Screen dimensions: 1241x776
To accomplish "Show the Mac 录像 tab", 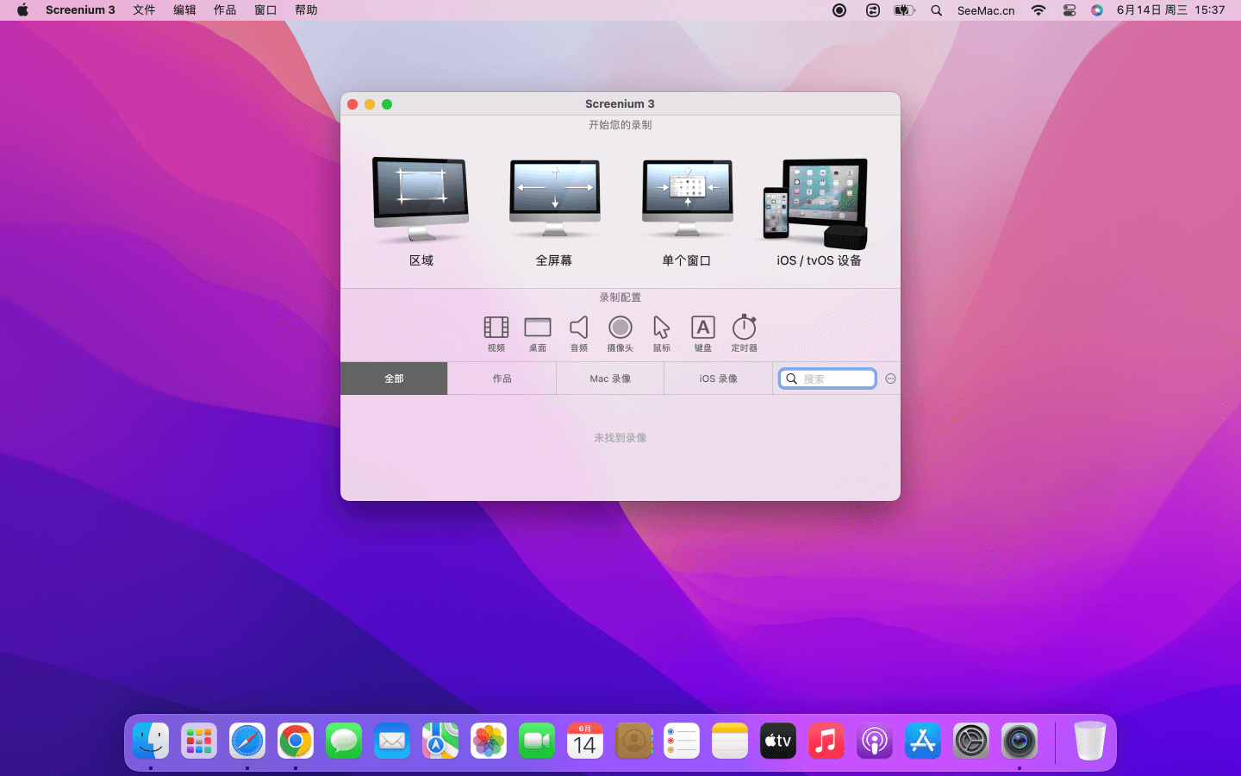I will pos(610,379).
